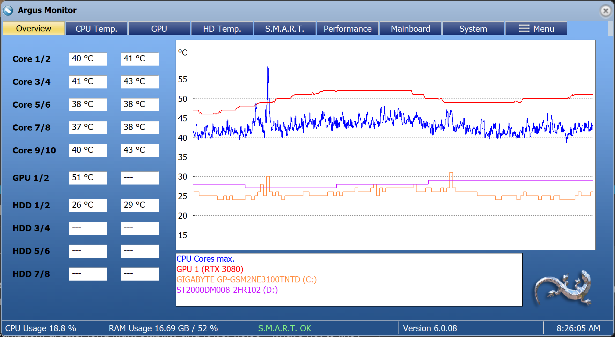Click the GPU 1/2 temperature field showing 51 °C
Viewport: 615px width, 337px height.
pyautogui.click(x=88, y=177)
